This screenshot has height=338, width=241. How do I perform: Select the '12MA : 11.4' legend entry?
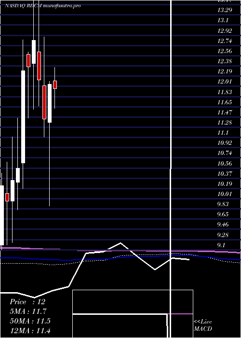pyautogui.click(x=30, y=330)
